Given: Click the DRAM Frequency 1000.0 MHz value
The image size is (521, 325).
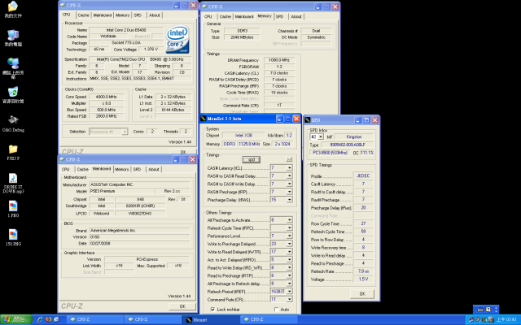Looking at the screenshot, I should (279, 60).
